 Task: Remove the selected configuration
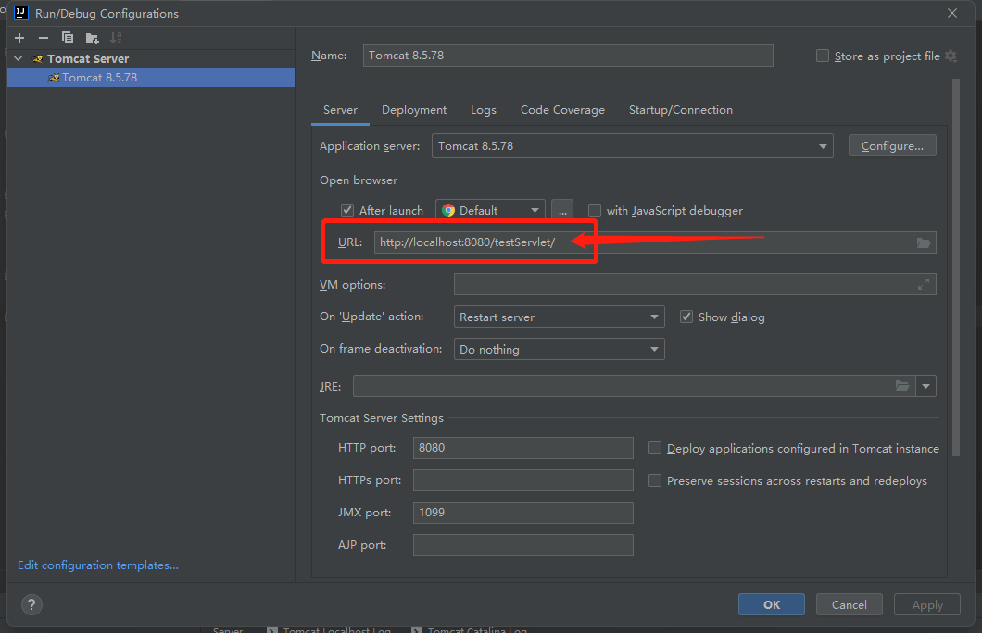(44, 38)
